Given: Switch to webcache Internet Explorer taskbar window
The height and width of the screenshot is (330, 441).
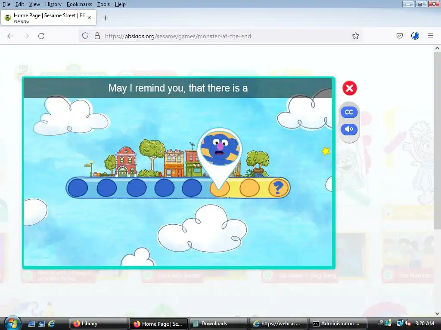Looking at the screenshot, I should (x=278, y=324).
